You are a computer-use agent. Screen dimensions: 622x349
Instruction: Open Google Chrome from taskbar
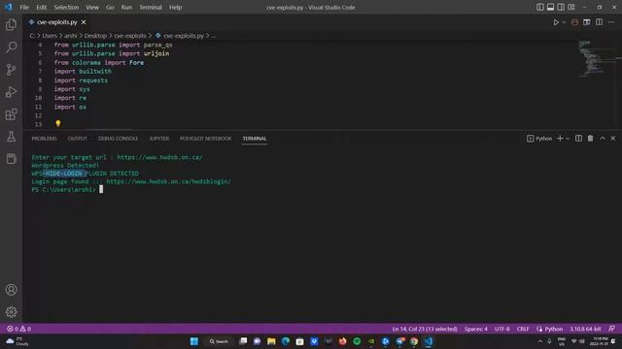(414, 341)
